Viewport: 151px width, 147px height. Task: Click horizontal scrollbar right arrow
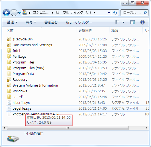click(147, 128)
